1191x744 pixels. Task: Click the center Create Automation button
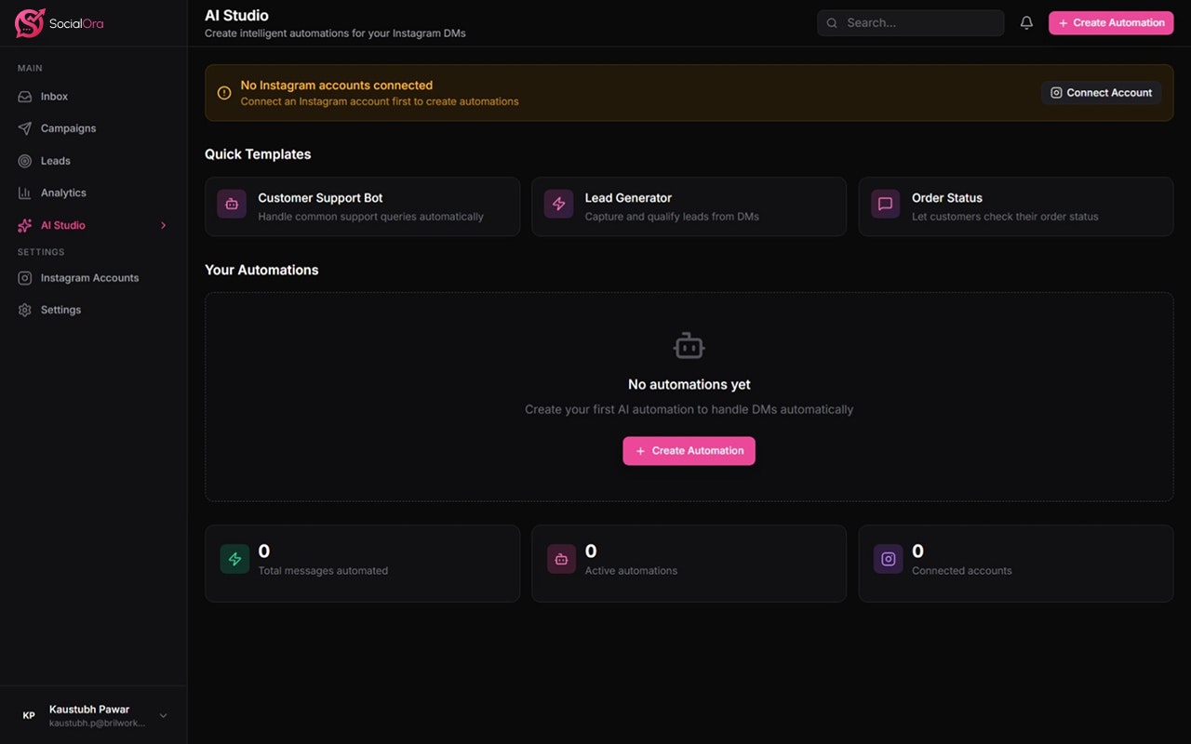(689, 451)
